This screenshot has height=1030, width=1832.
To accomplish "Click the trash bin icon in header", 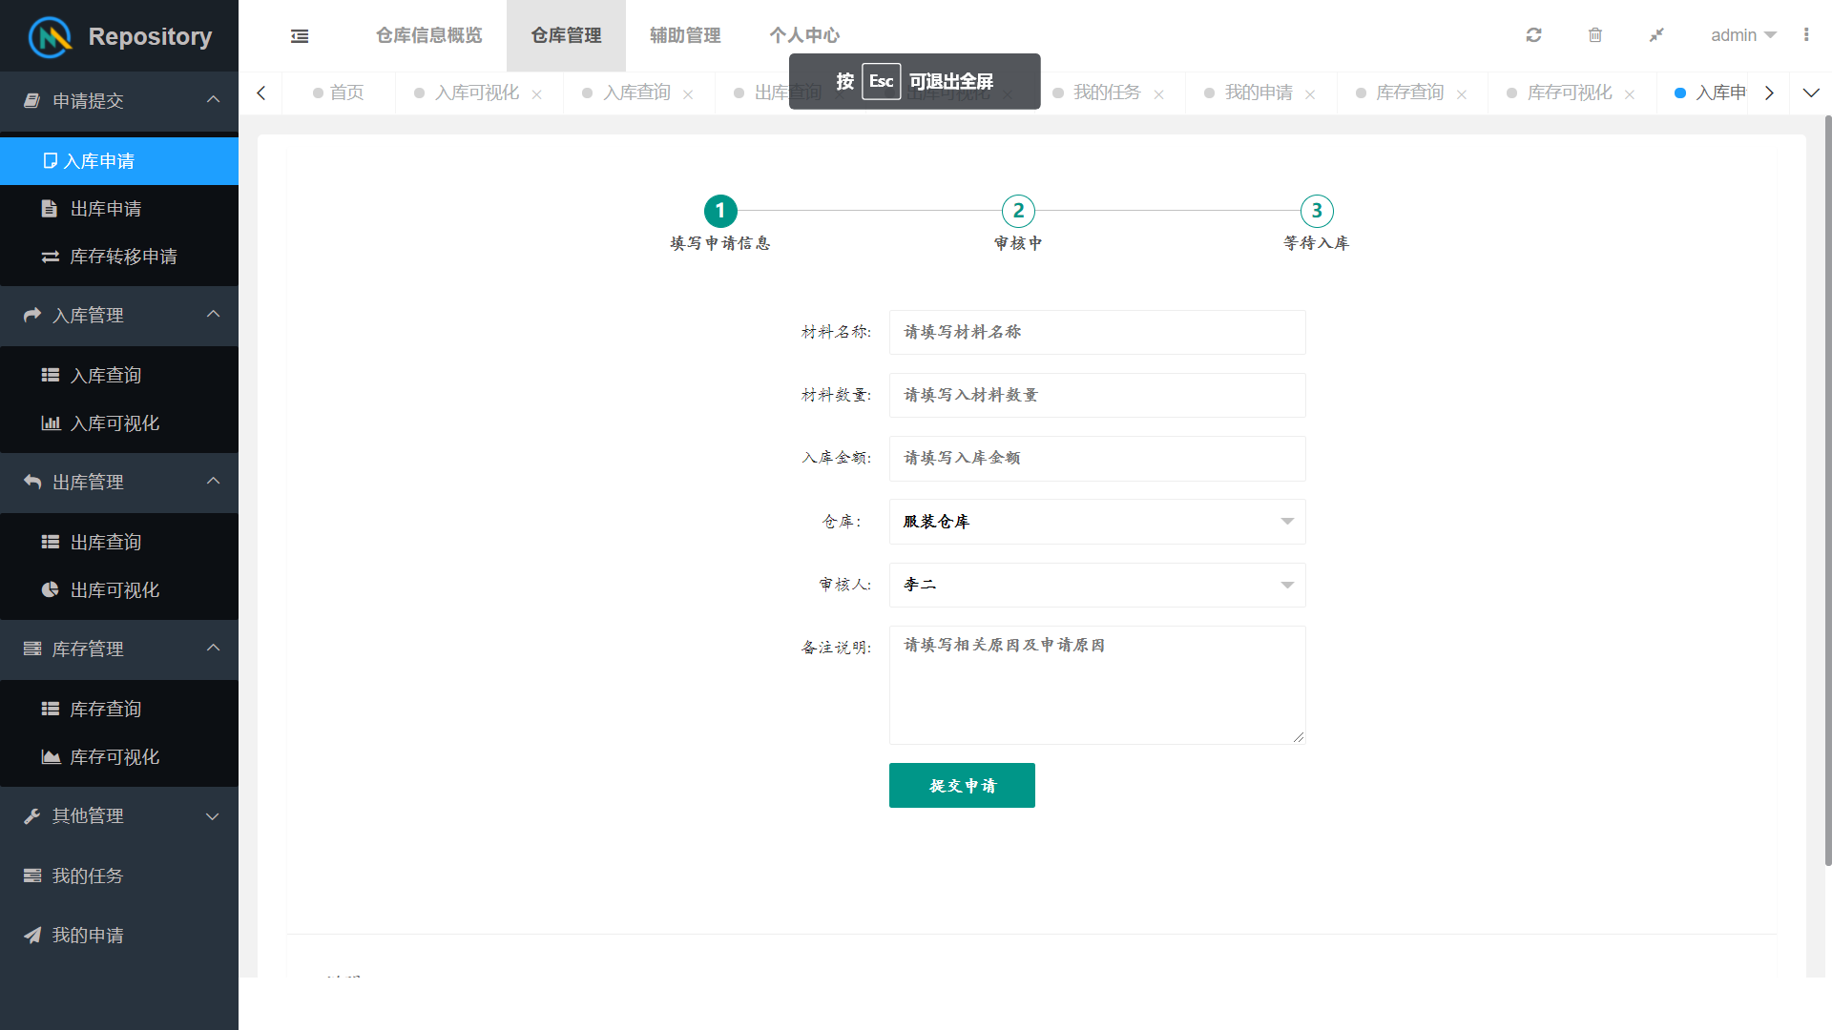I will click(x=1594, y=35).
